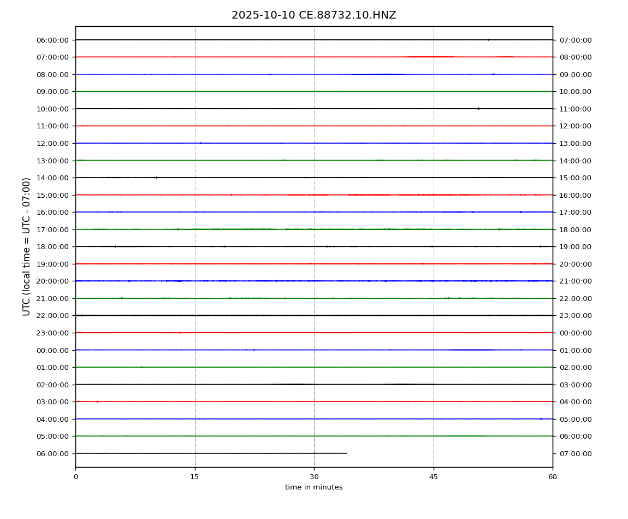
Task: Click the spike on the topmost 06:00:00 trace
Action: 488,39
